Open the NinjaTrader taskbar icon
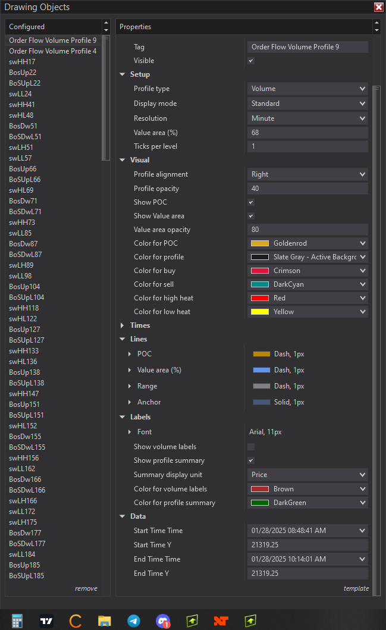This screenshot has height=630, width=386. coord(221,620)
